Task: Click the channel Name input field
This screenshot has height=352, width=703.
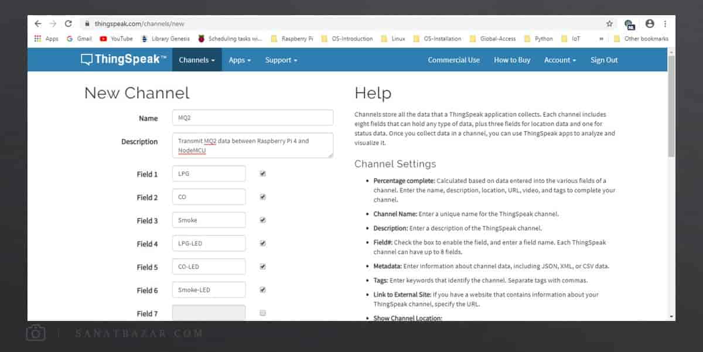Action: coord(252,118)
